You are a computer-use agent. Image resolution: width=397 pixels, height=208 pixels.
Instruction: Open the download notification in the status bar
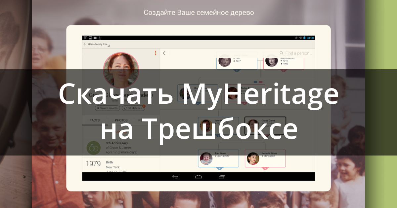[100, 38]
